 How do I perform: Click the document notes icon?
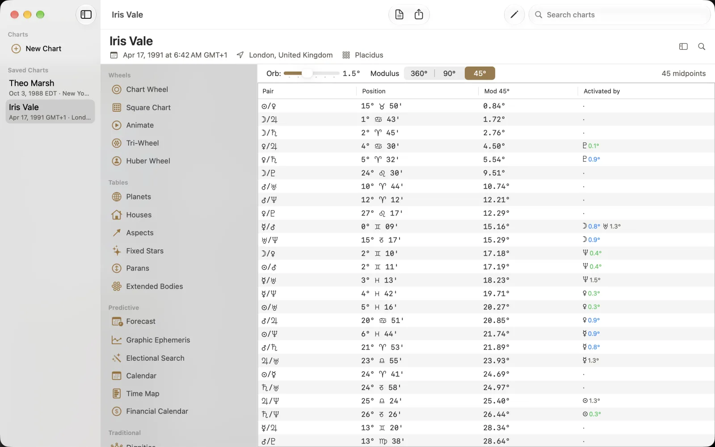[400, 15]
